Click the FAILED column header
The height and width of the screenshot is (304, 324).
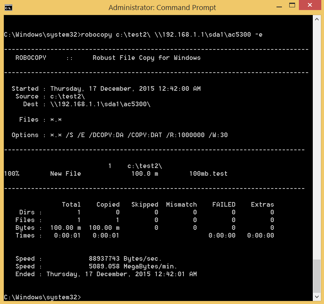click(224, 205)
